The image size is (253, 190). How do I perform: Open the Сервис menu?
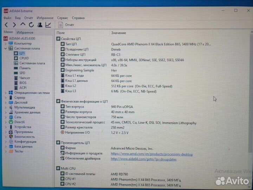63,18
